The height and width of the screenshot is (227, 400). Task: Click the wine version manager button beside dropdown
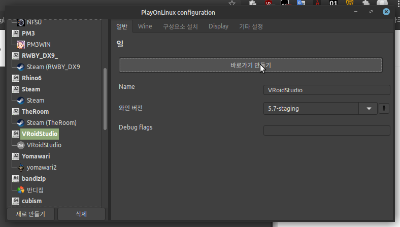tap(384, 109)
